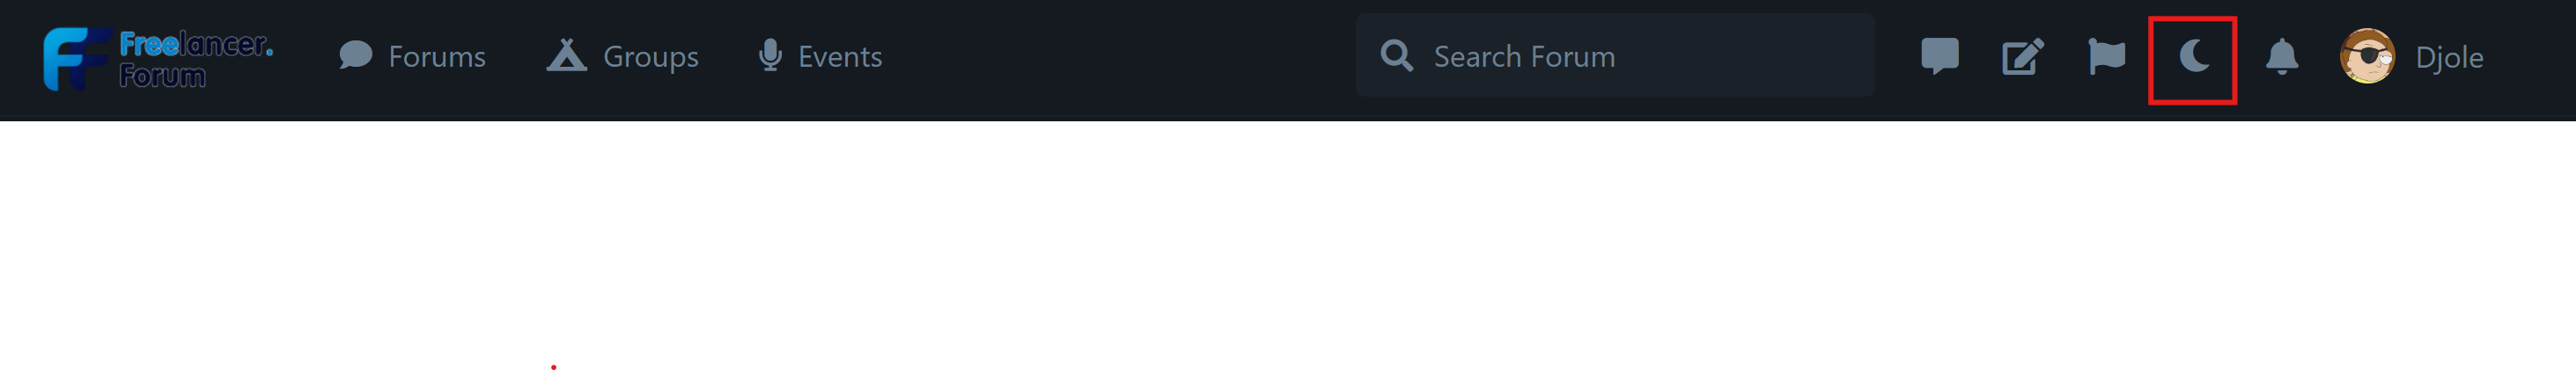
Task: Toggle dark mode with moon icon
Action: 2194,57
